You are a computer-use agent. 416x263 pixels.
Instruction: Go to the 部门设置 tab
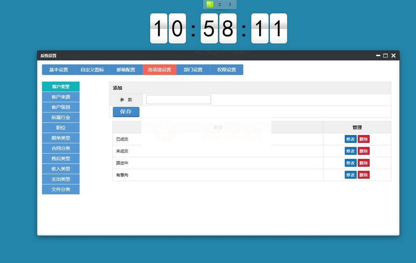(193, 70)
